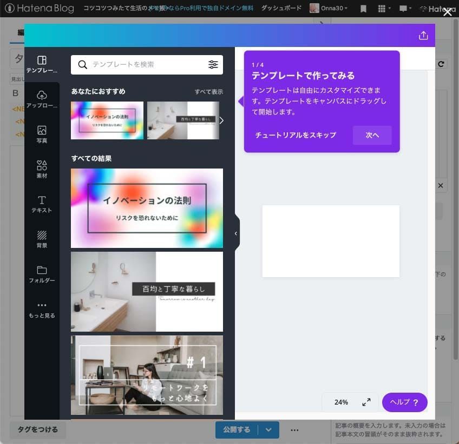Choose large イノベーションの法則 template
The height and width of the screenshot is (444, 459).
tap(147, 208)
